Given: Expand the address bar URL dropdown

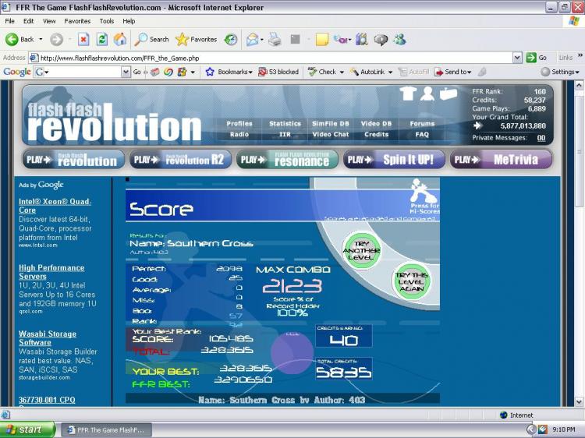Looking at the screenshot, I should [517, 58].
